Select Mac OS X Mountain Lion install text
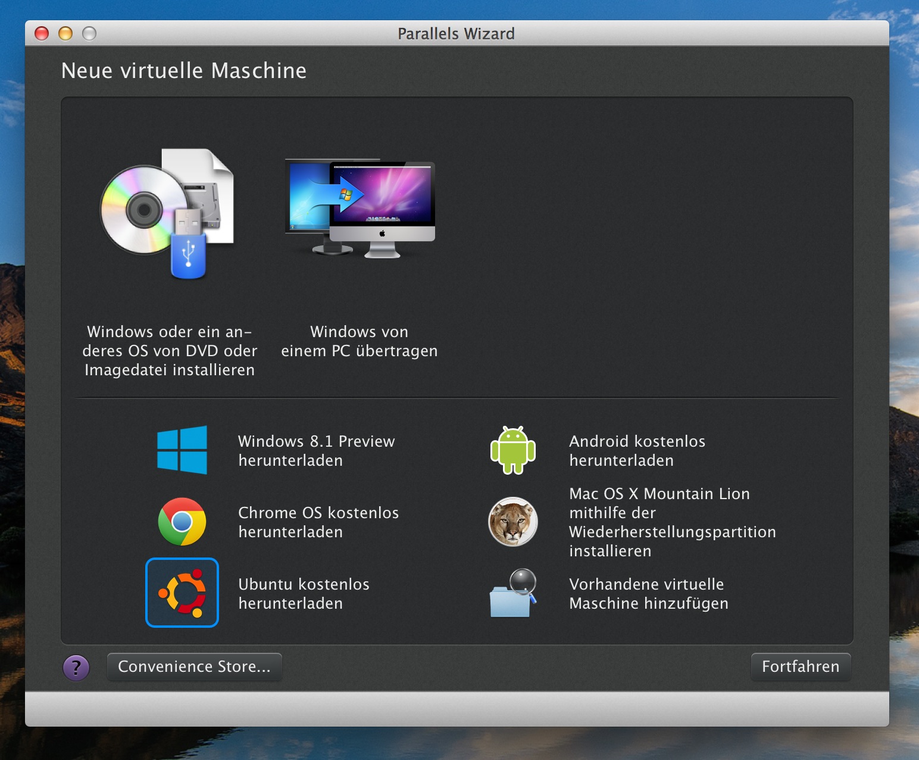Image resolution: width=919 pixels, height=760 pixels. coord(672,522)
